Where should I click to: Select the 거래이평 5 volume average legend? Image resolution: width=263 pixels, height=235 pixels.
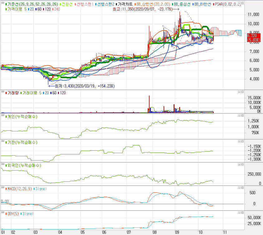(x=31, y=93)
